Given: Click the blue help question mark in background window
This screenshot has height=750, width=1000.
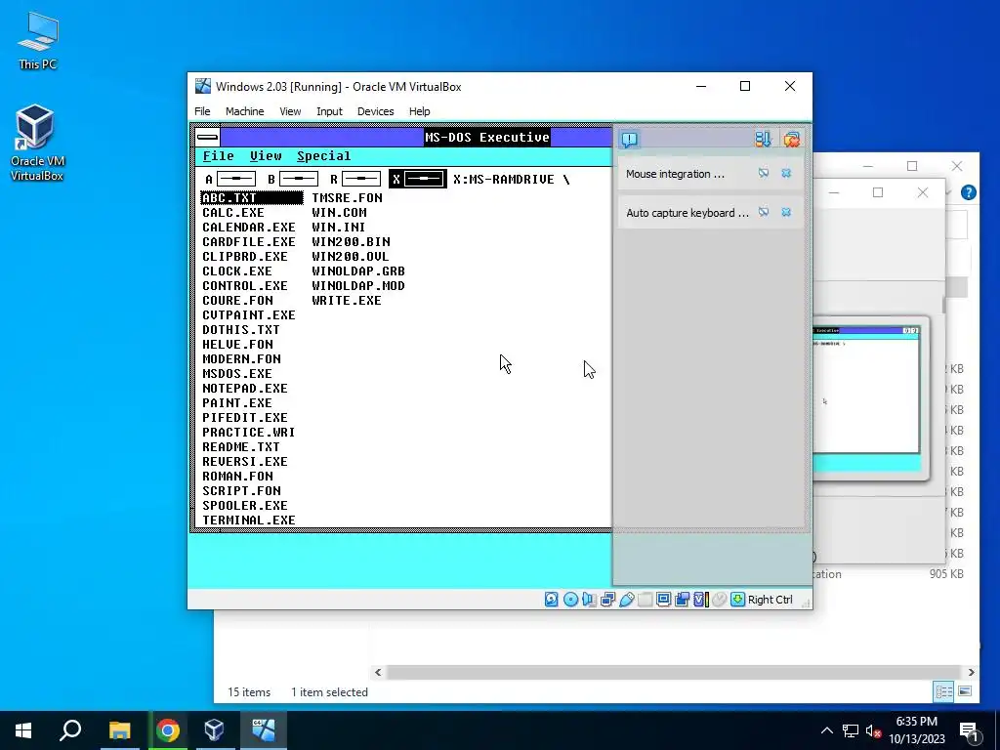Looking at the screenshot, I should coord(968,192).
